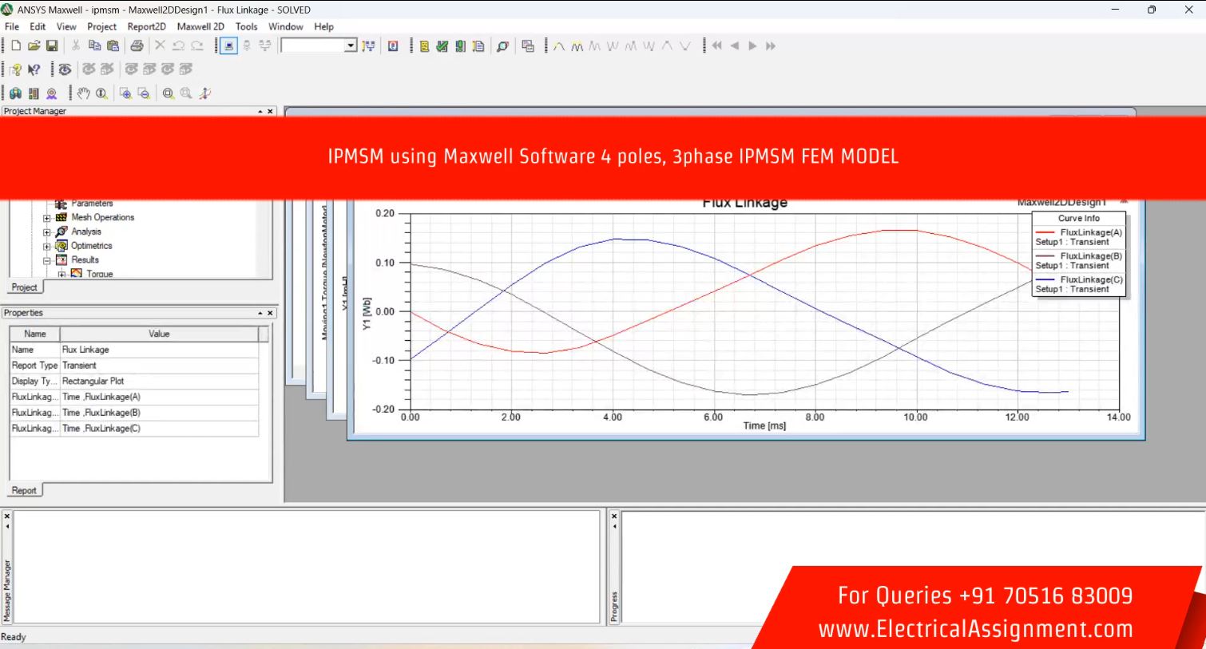Image resolution: width=1206 pixels, height=649 pixels.
Task: Collapse the Results tree node
Action: point(46,260)
